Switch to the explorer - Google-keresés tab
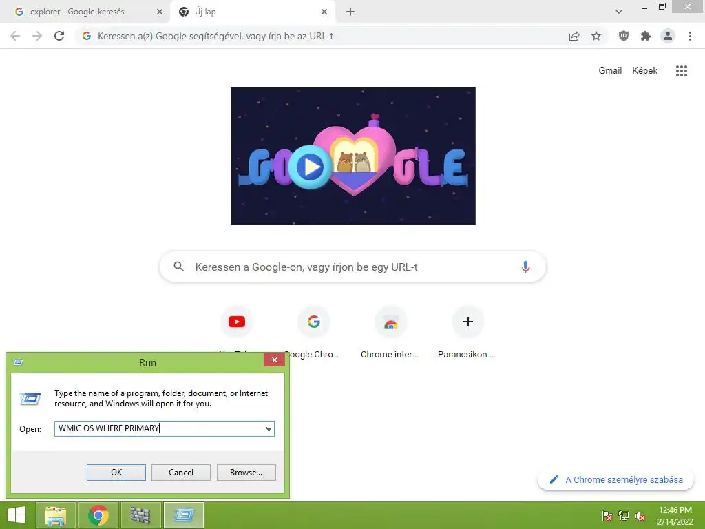The width and height of the screenshot is (705, 529). [77, 12]
